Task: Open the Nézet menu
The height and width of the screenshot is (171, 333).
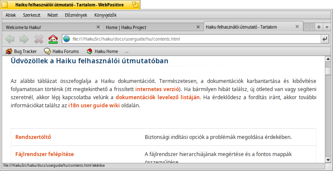Action: coord(53,15)
